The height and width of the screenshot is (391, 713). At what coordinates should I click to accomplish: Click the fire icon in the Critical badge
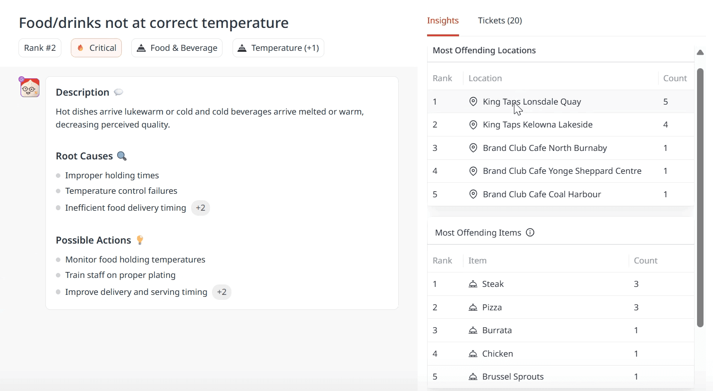[x=81, y=48]
